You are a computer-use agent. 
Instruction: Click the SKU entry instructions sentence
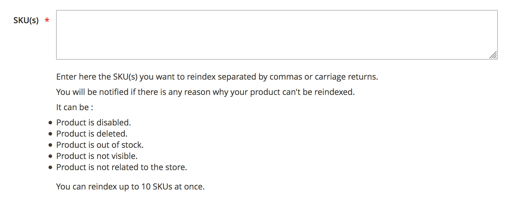pyautogui.click(x=217, y=77)
